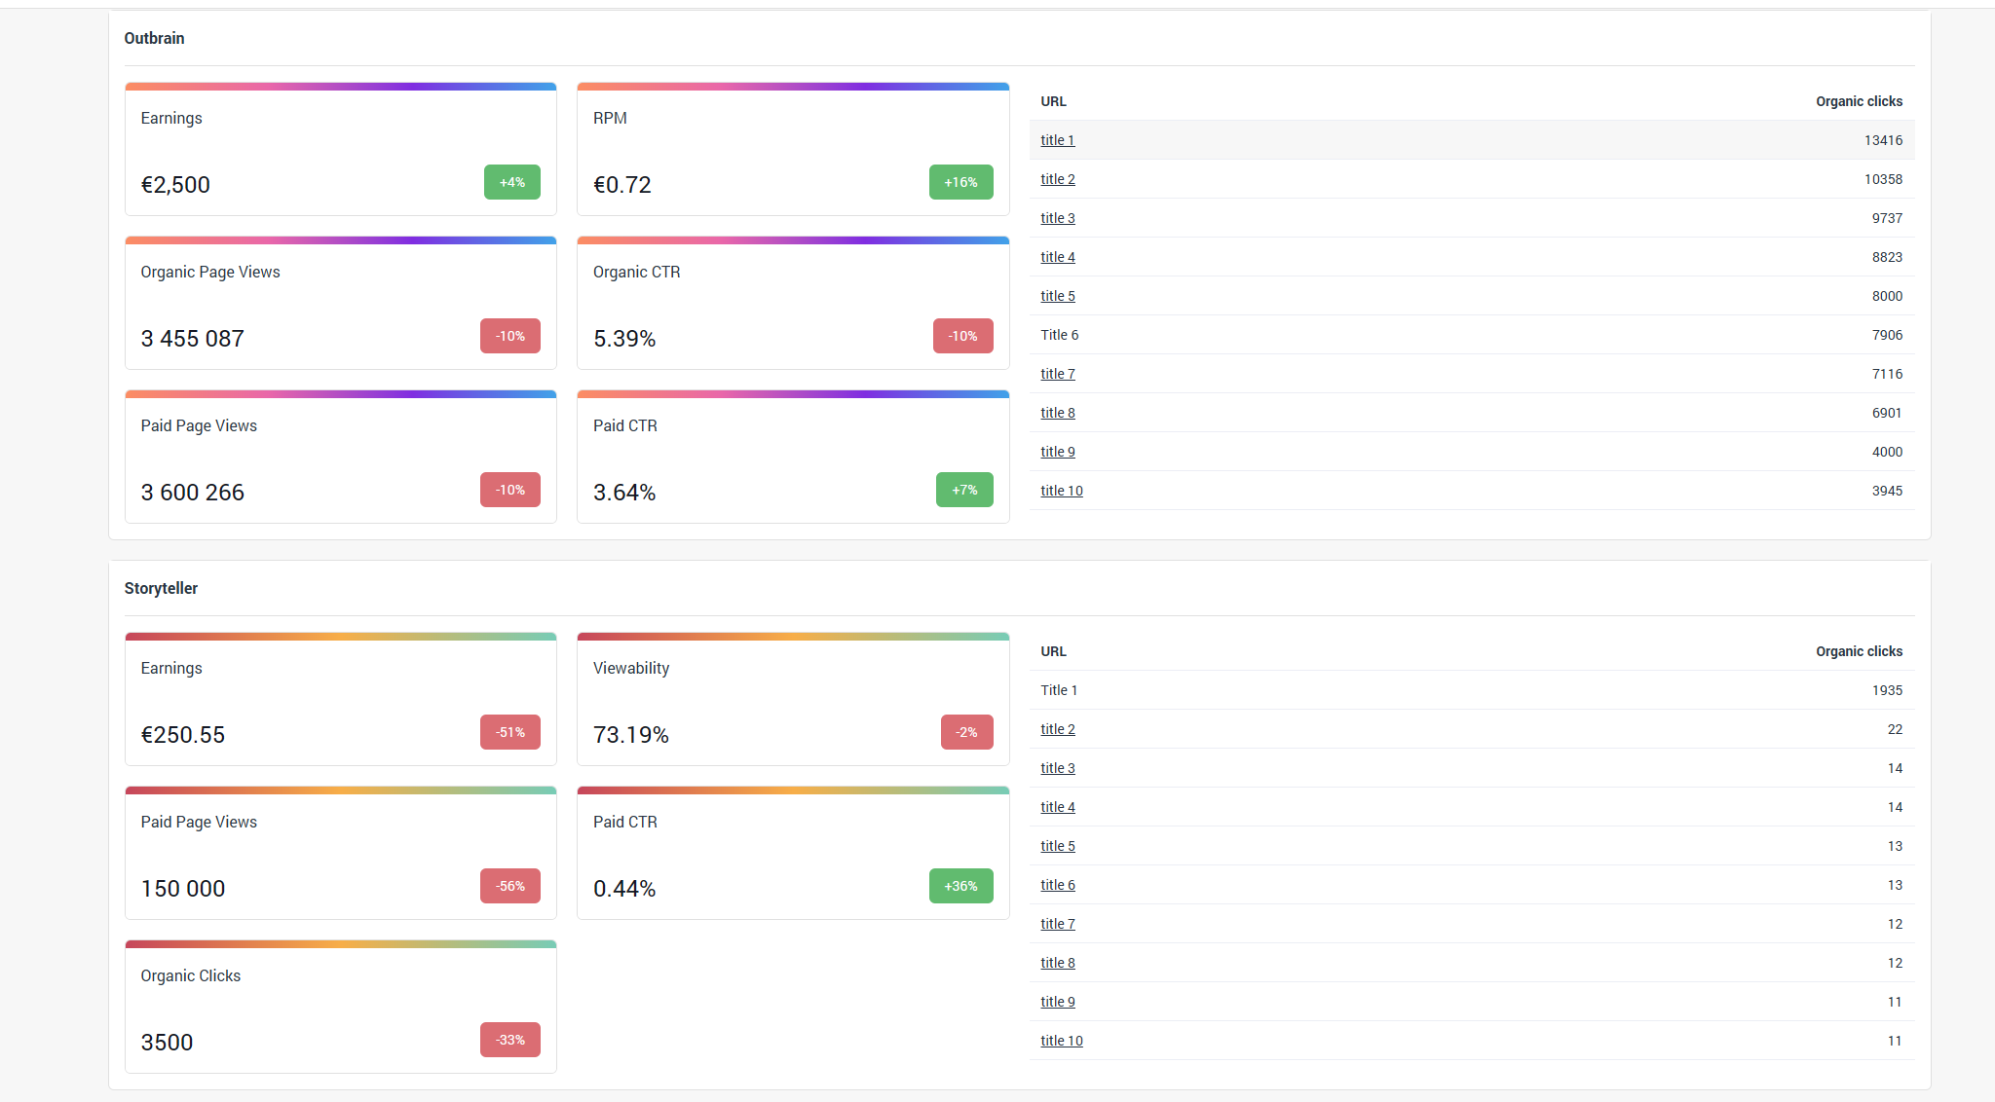The height and width of the screenshot is (1102, 1995).
Task: Select the Storyteller section heading
Action: coord(161,588)
